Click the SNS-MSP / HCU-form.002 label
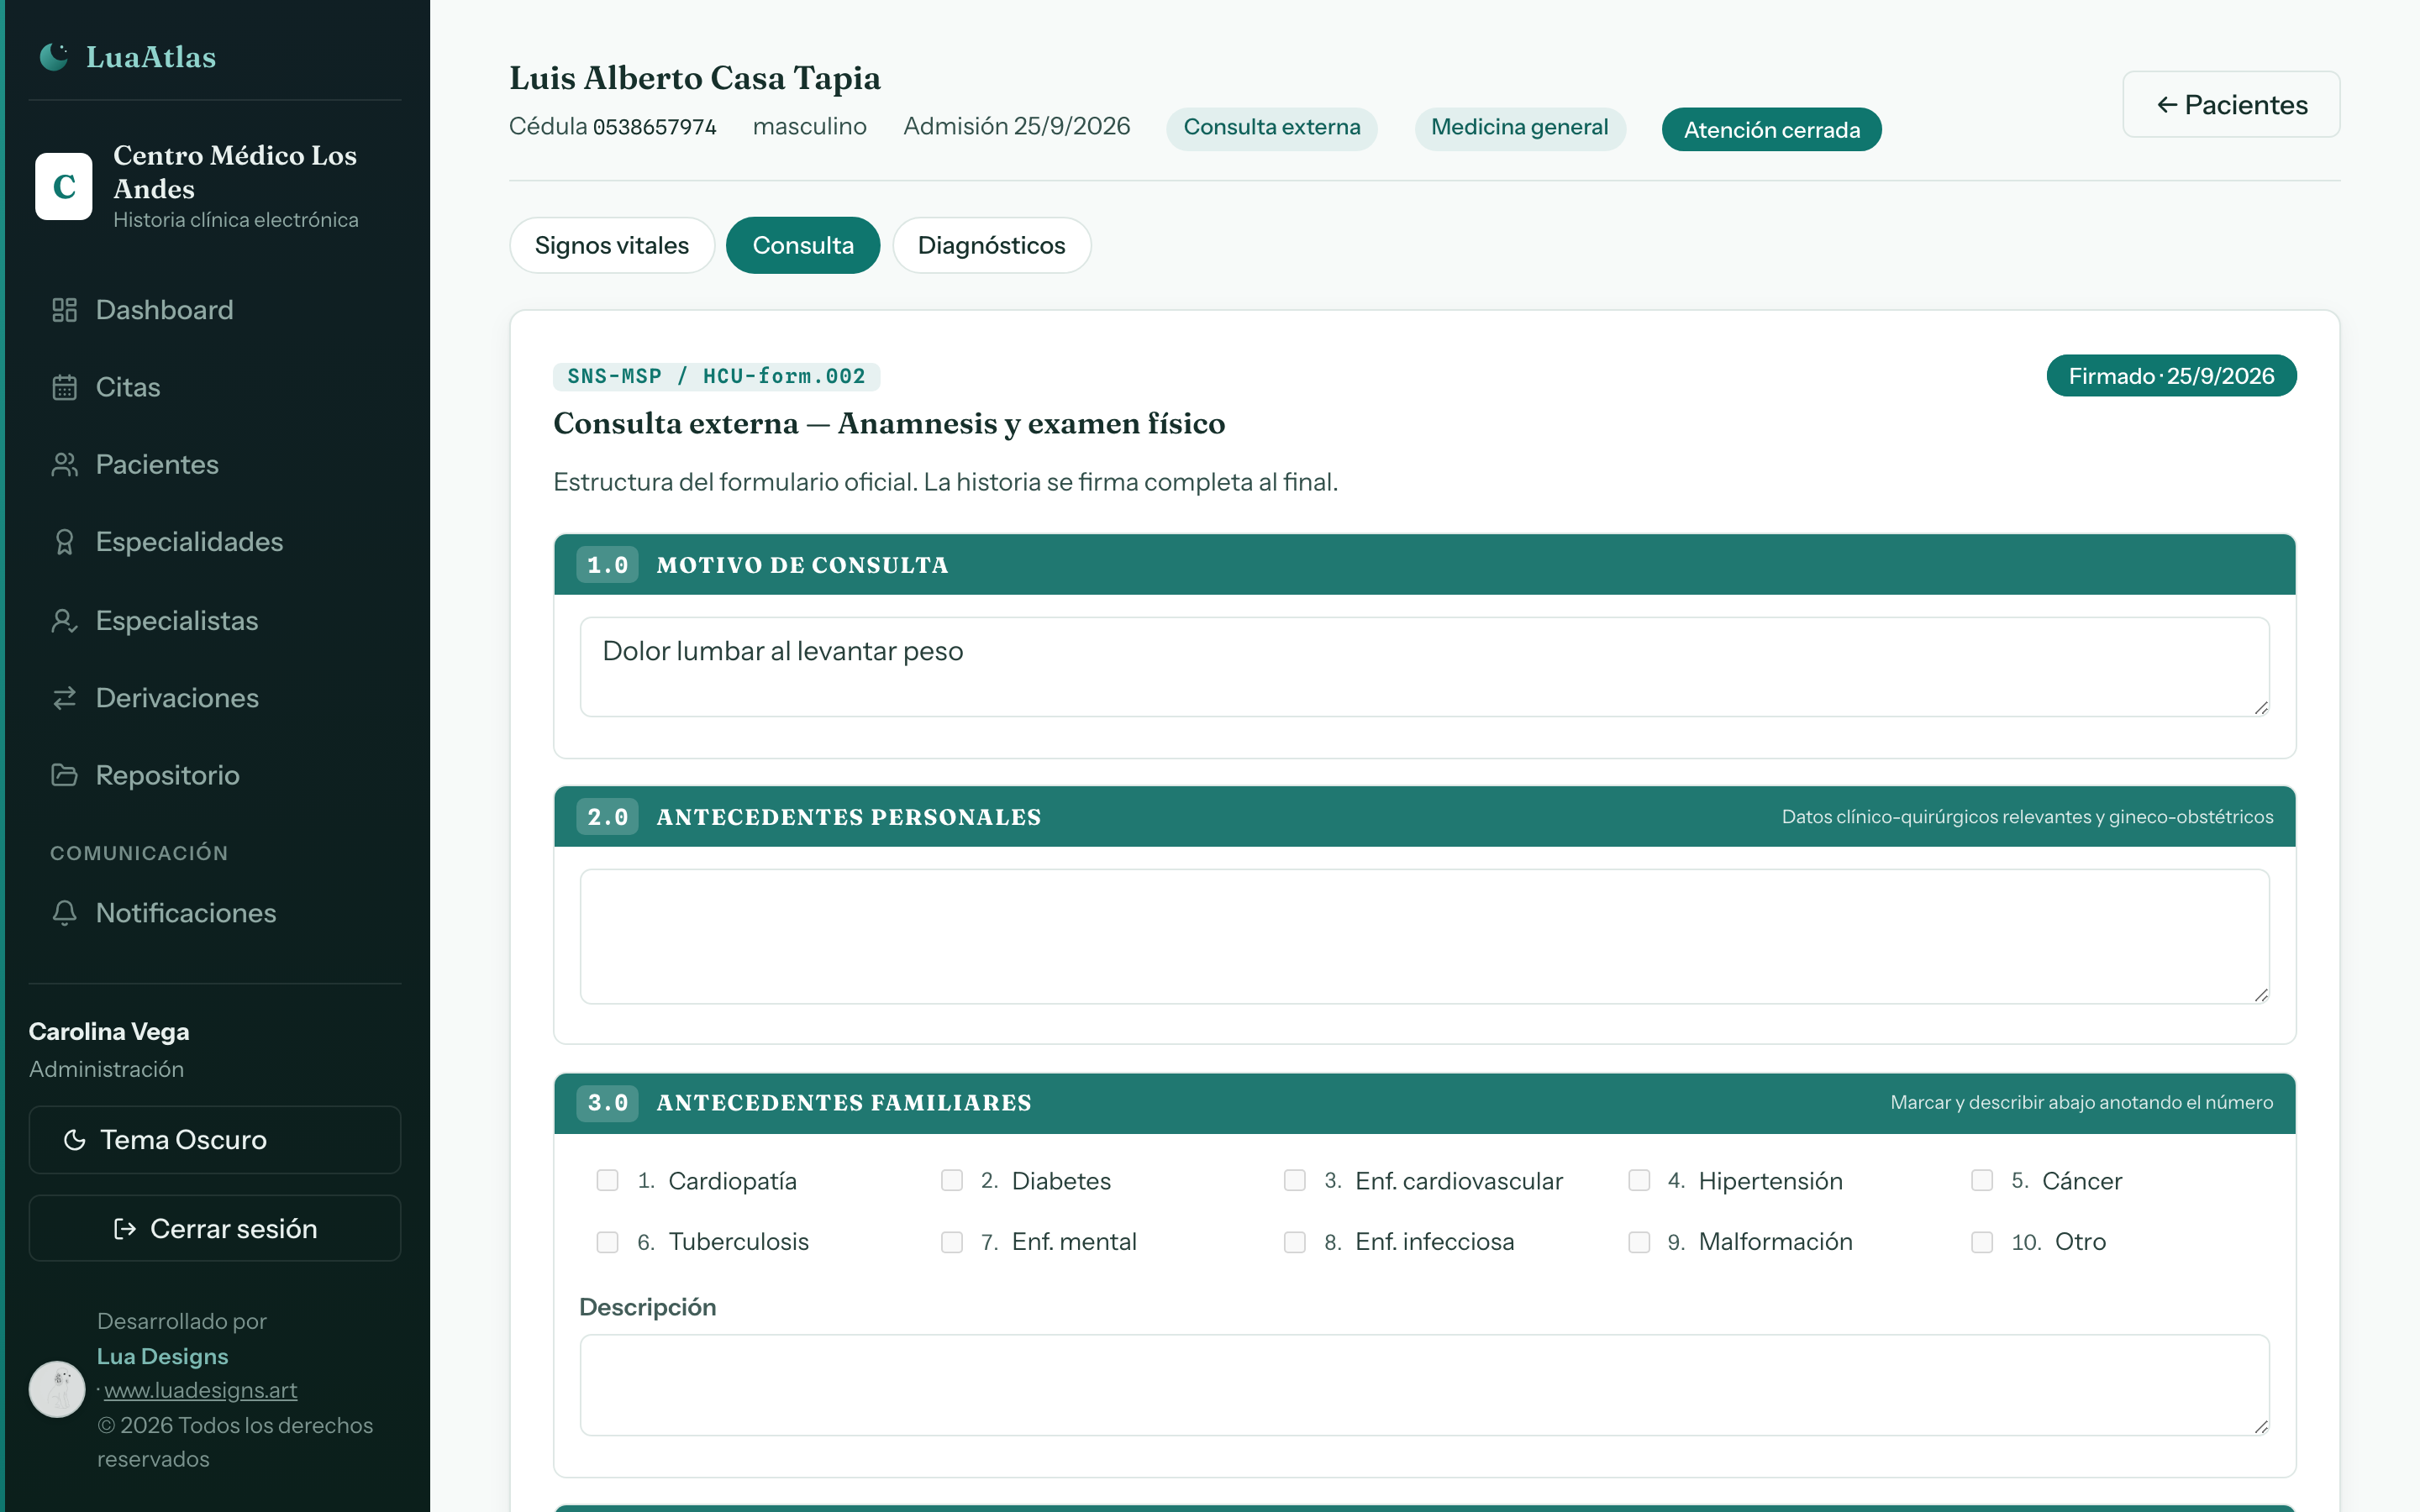Viewport: 2420px width, 1512px height. point(716,376)
